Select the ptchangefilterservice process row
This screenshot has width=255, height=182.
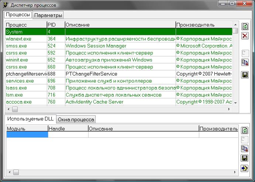(119, 74)
